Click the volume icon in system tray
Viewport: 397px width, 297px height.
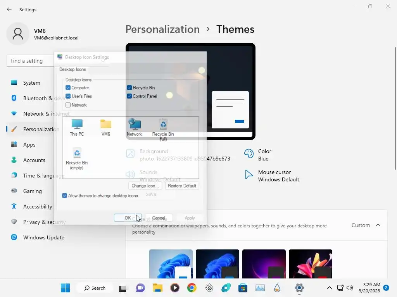pyautogui.click(x=350, y=288)
